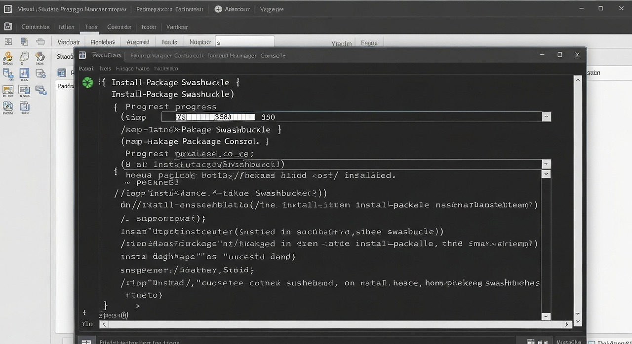Click the install progress bar

point(216,117)
